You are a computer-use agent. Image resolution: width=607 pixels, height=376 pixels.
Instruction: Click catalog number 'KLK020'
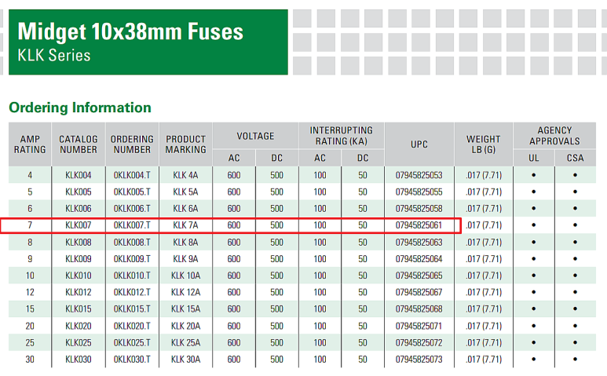pos(79,326)
